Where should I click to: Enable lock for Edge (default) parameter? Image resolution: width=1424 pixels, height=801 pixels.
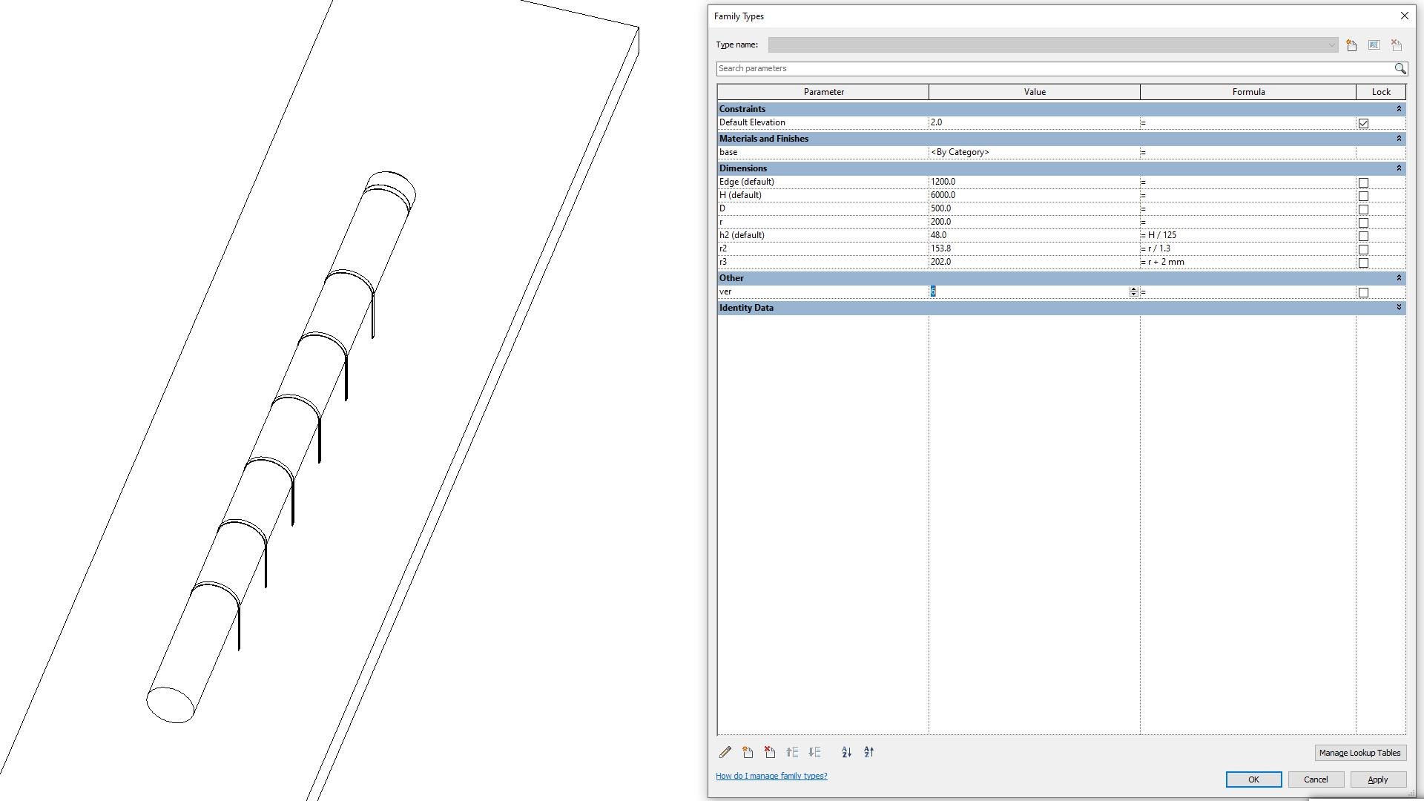(x=1363, y=182)
